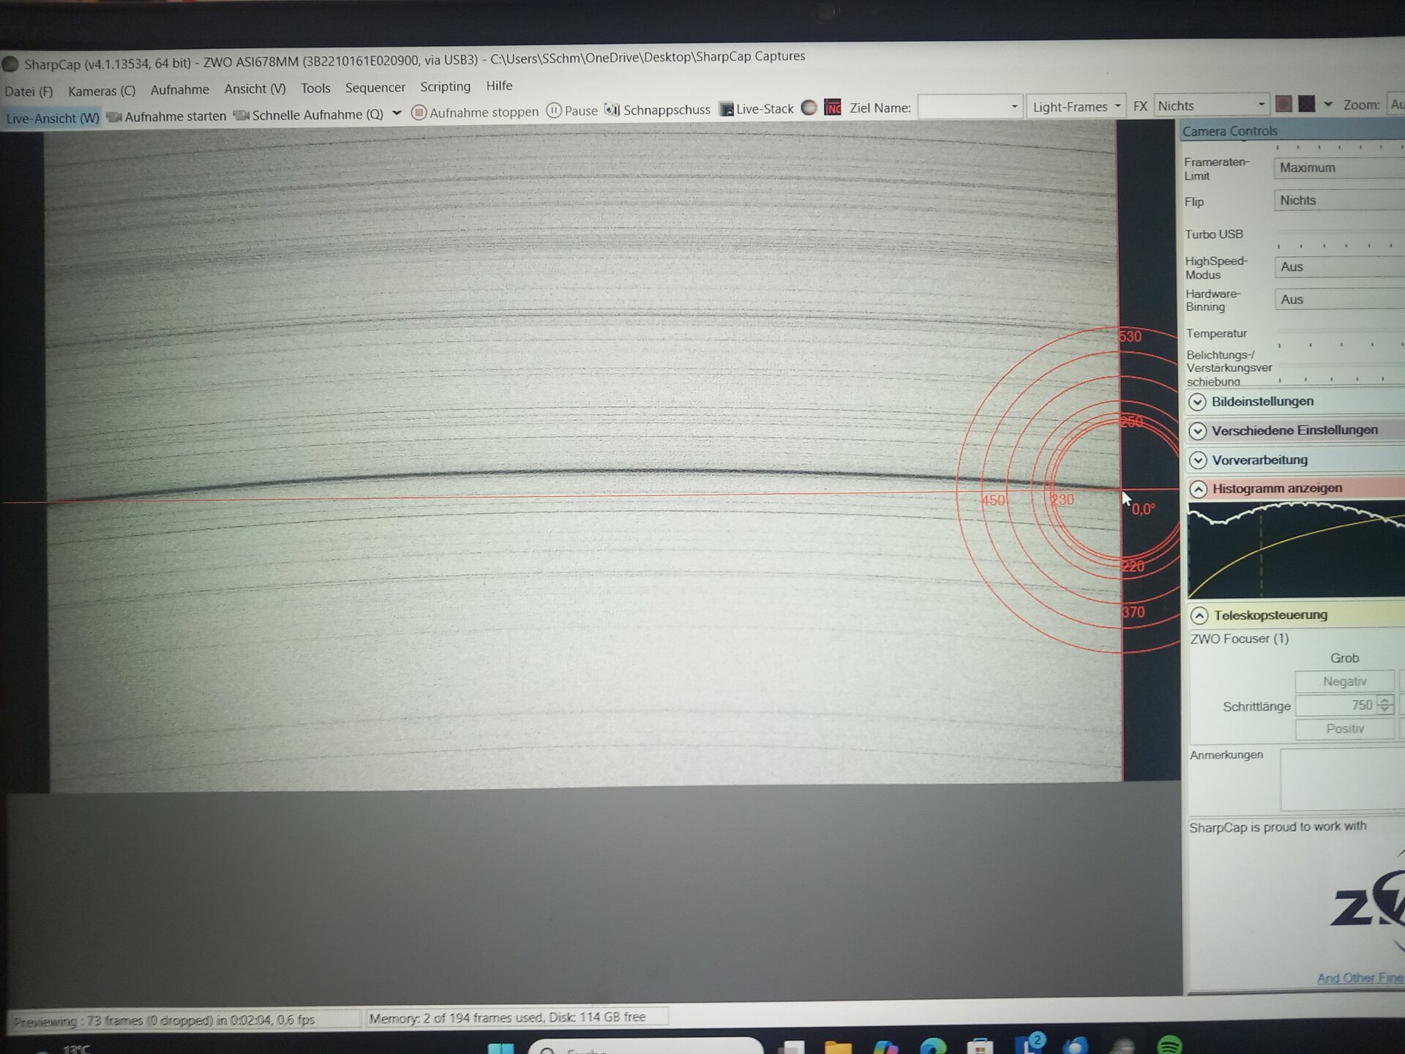The width and height of the screenshot is (1405, 1054).
Task: Start recording with Aufnahme starten
Action: (166, 116)
